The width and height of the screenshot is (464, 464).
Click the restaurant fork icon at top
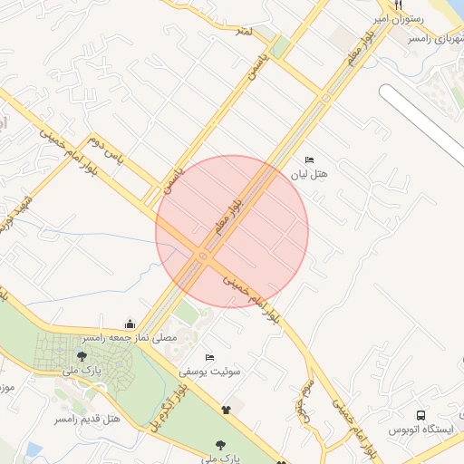(x=399, y=5)
